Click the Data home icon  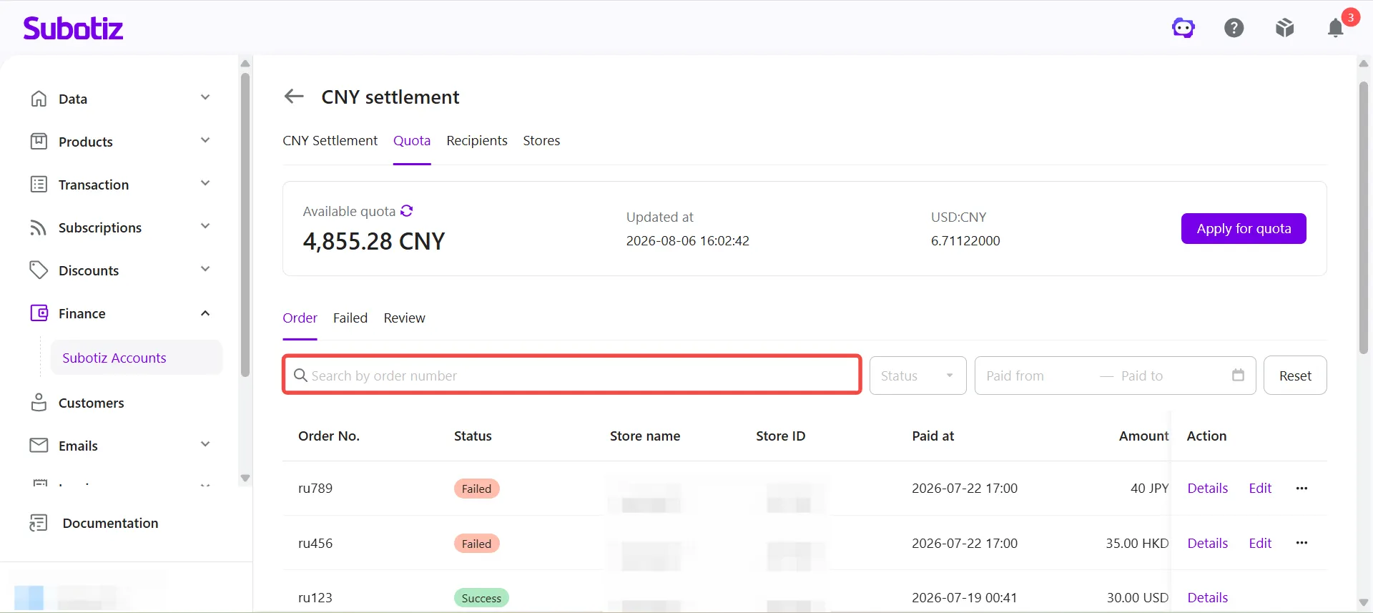[x=39, y=99]
